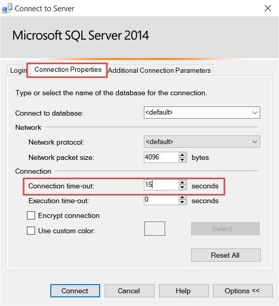This screenshot has width=279, height=306.
Task: Click the Connect to Server title icon
Action: 7,8
